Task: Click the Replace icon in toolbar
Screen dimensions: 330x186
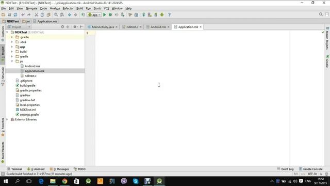Action: point(62,15)
